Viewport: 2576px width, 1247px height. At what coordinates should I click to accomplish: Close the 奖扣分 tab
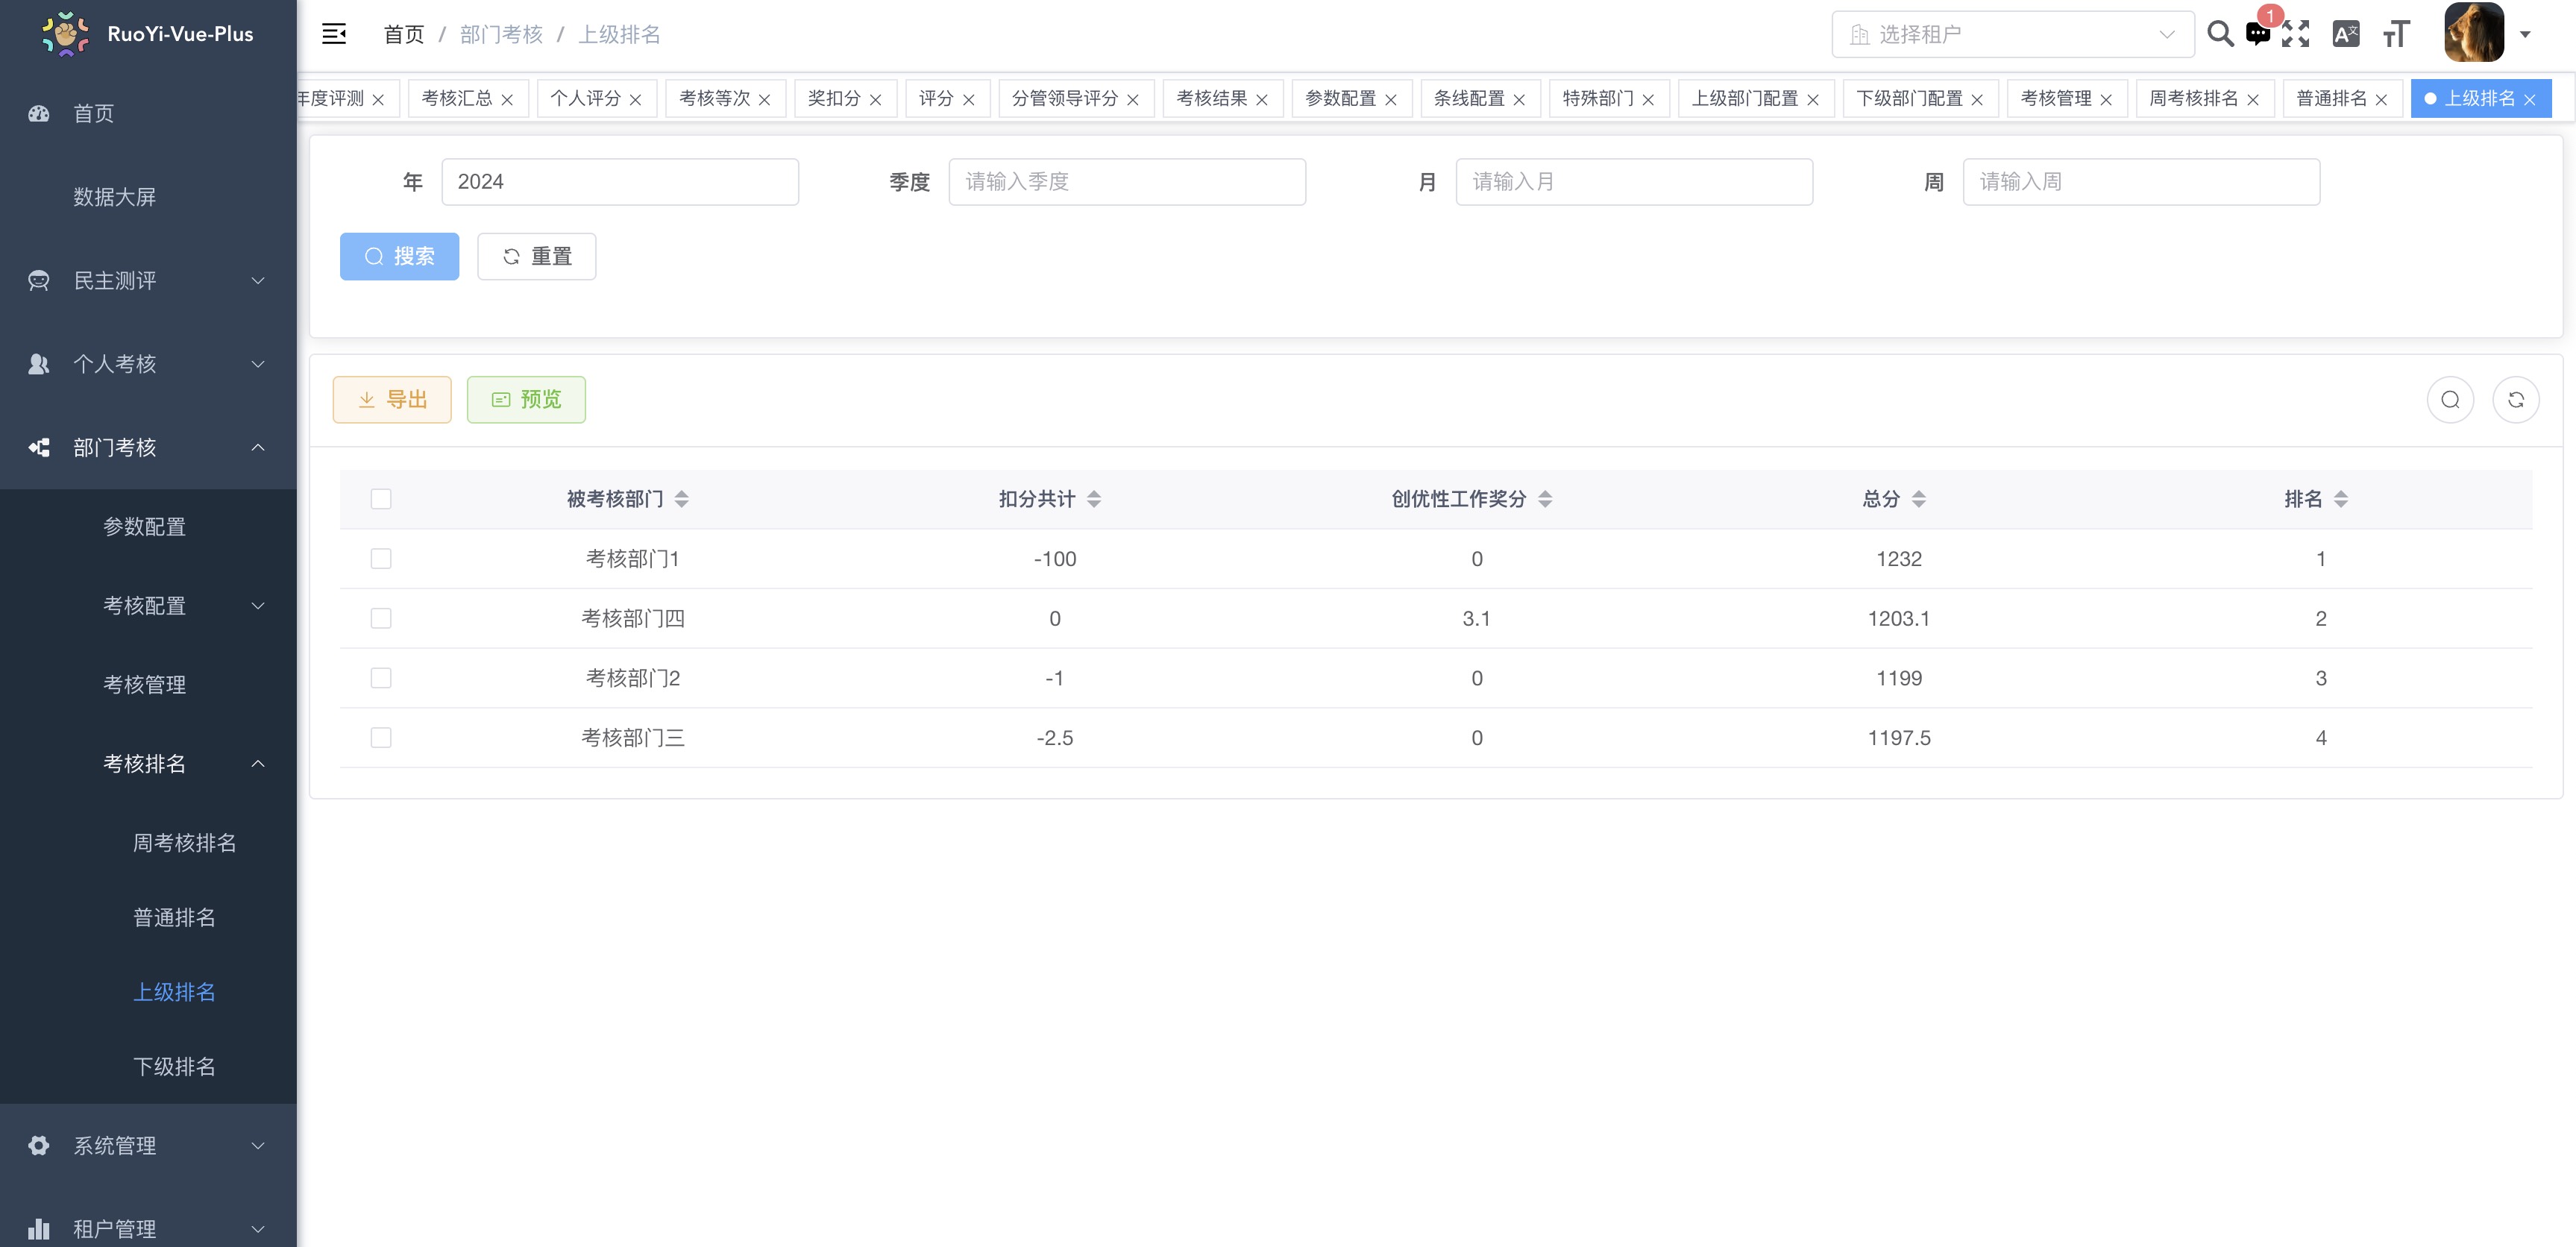875,99
